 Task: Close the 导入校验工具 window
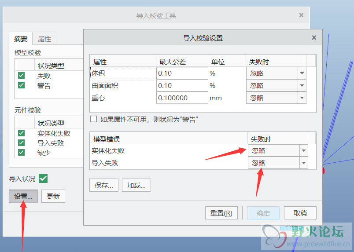point(301,15)
